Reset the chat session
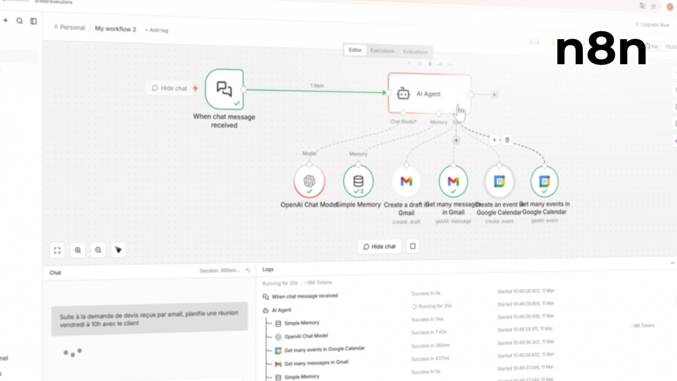 248,271
